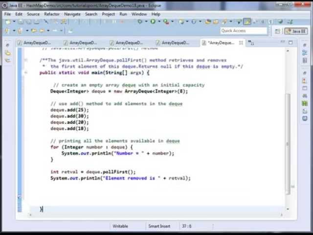Open the Run configurations dropdown arrow

[159, 22]
